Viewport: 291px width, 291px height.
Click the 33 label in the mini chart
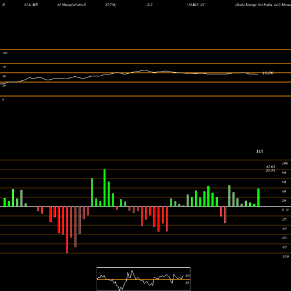pos(187,283)
